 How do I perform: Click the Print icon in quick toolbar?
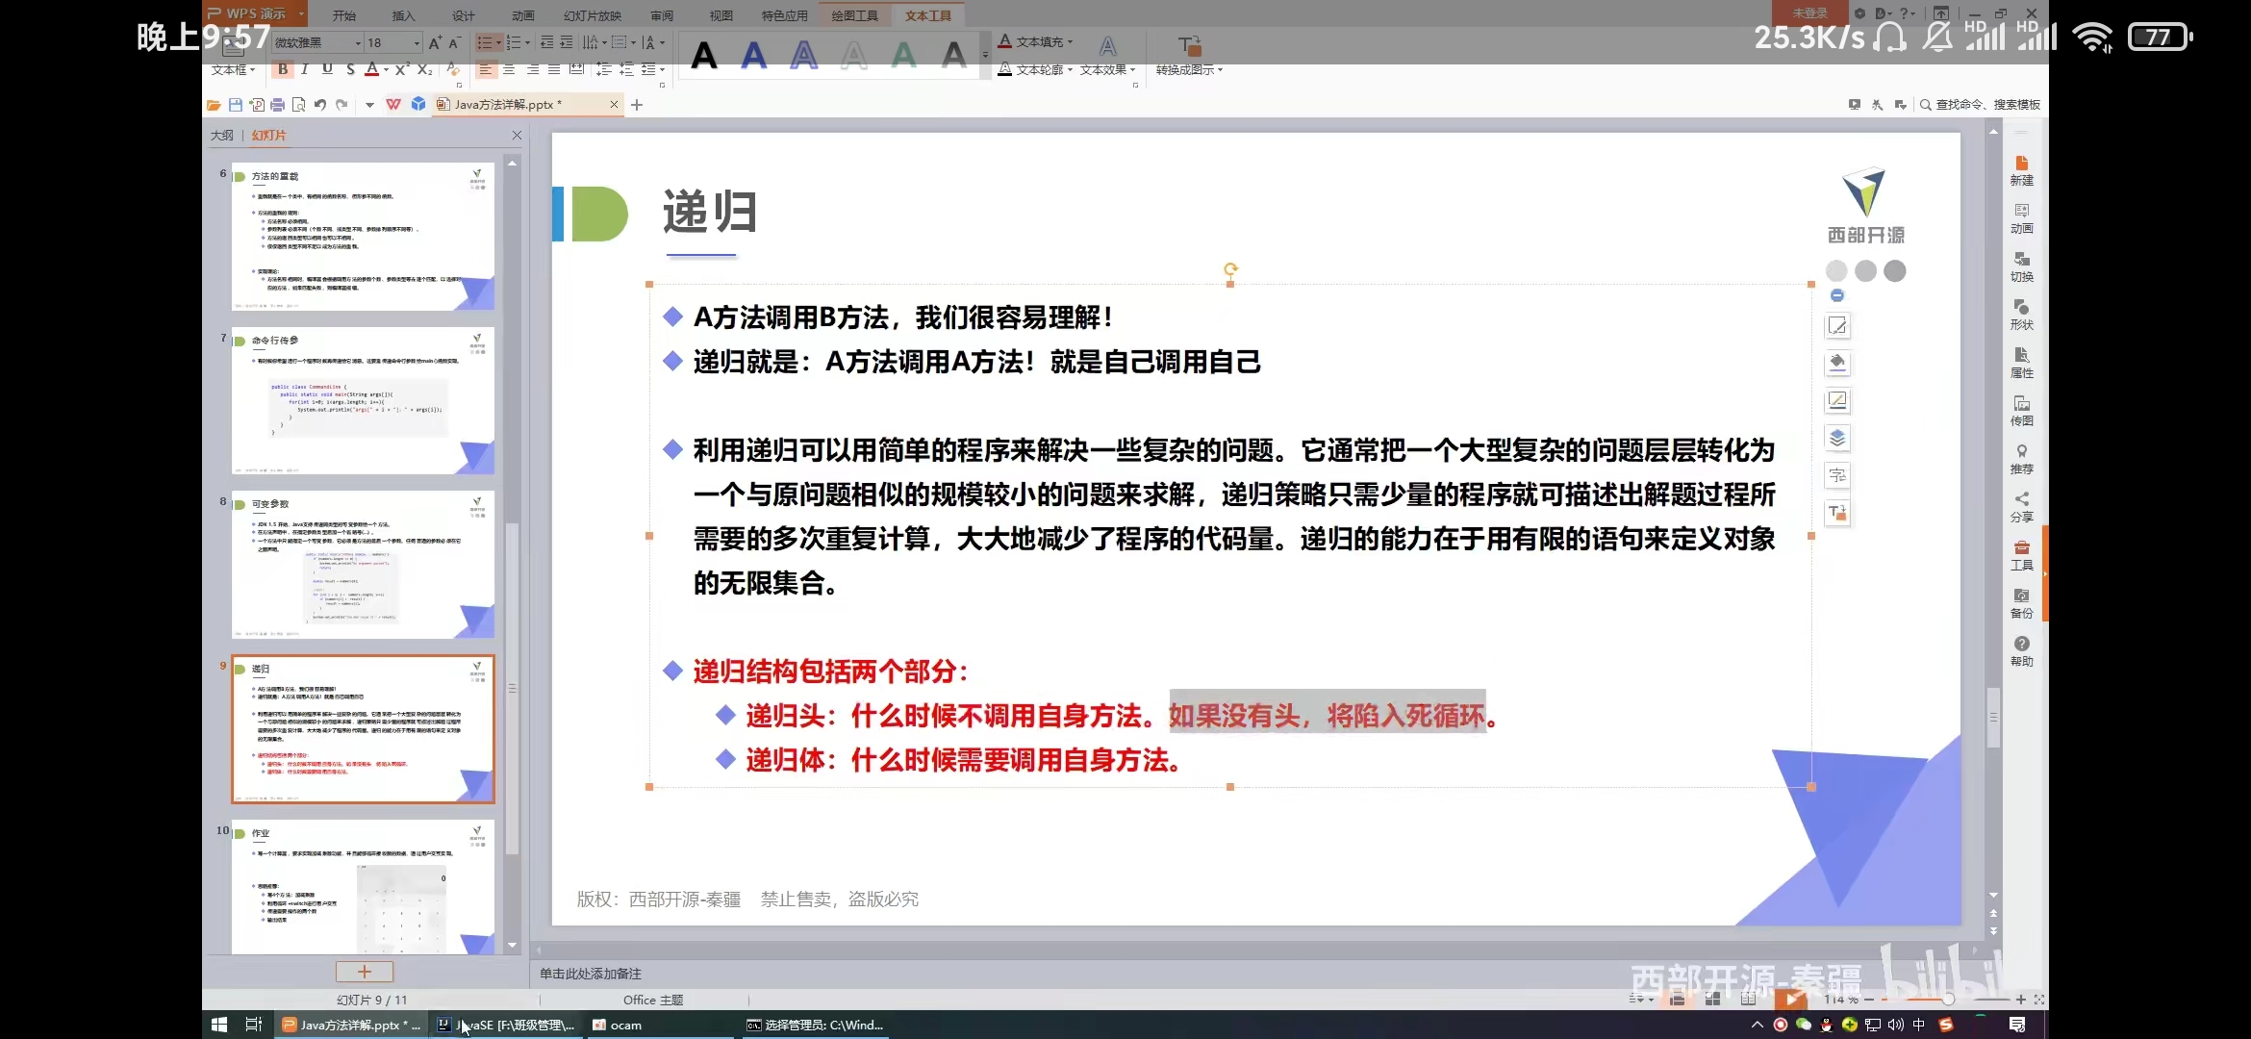click(x=277, y=105)
